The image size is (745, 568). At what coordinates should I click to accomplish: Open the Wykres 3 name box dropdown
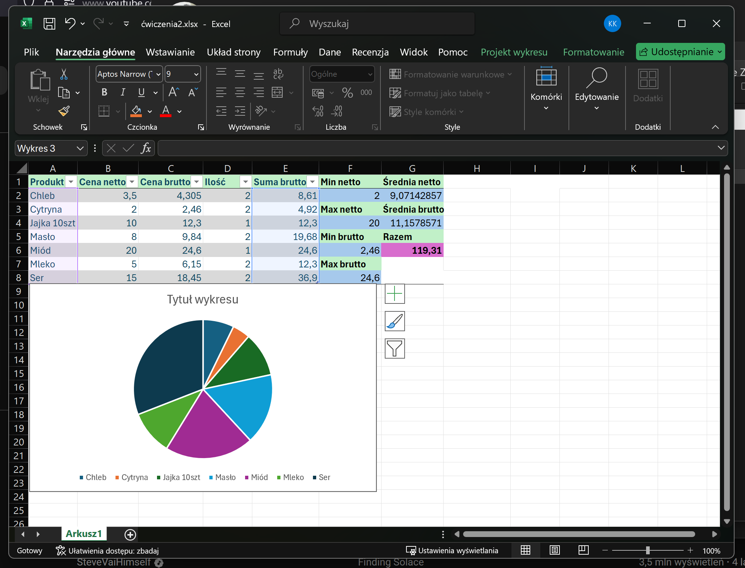[x=80, y=148]
